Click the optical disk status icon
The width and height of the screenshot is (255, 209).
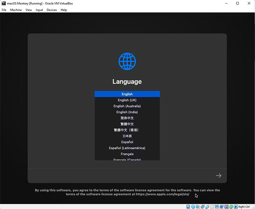(x=193, y=207)
